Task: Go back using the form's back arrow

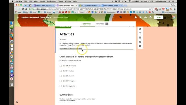Action: pos(18,17)
